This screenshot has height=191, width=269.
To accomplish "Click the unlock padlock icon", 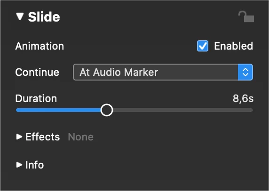I will tap(246, 16).
